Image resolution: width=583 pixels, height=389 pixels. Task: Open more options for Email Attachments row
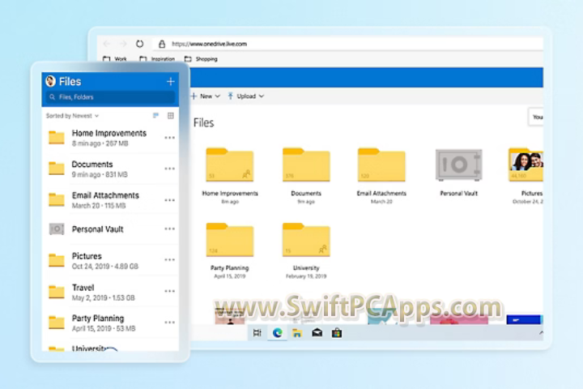tap(169, 200)
